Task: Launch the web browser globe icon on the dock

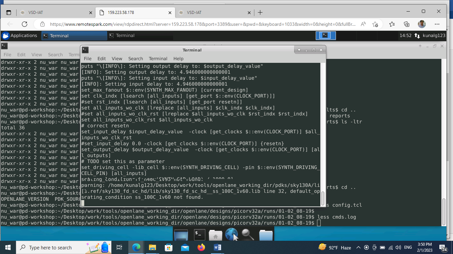Action: pyautogui.click(x=231, y=234)
